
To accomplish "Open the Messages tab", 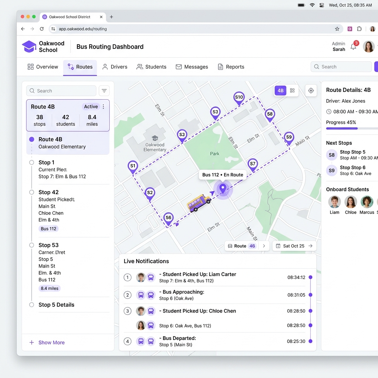I will click(x=192, y=67).
